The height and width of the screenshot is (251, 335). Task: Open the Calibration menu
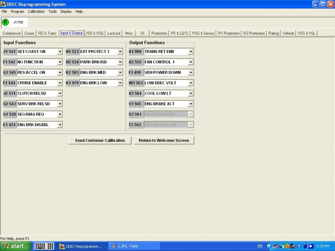click(36, 11)
